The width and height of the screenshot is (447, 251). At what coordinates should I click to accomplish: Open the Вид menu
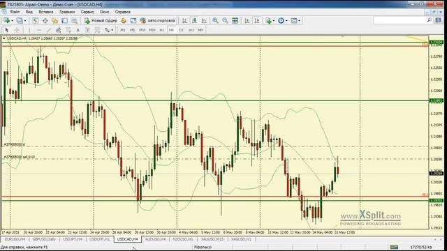29,12
